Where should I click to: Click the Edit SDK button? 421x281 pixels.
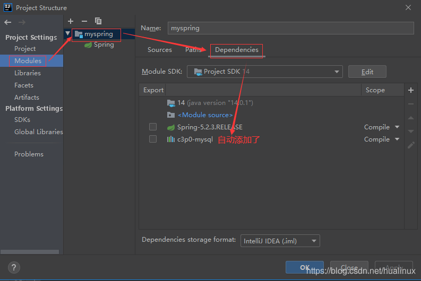click(367, 72)
